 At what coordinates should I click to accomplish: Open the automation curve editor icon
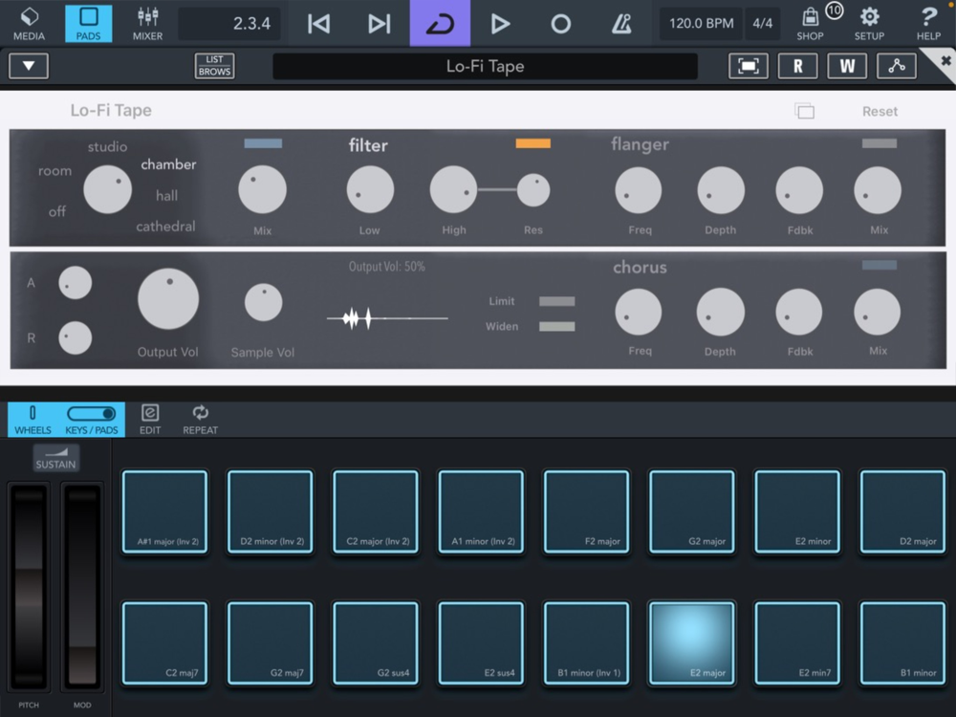pyautogui.click(x=897, y=66)
